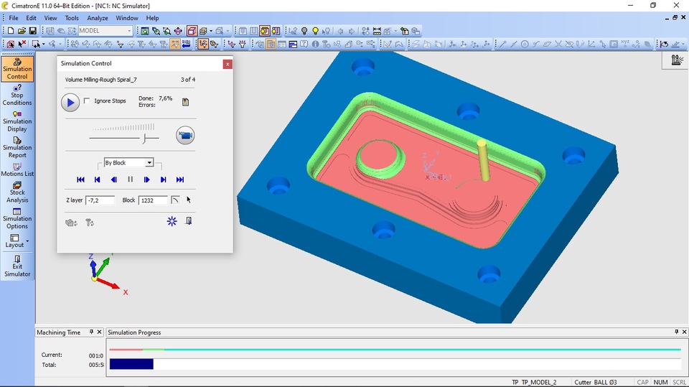Open the View menu

(x=50, y=18)
